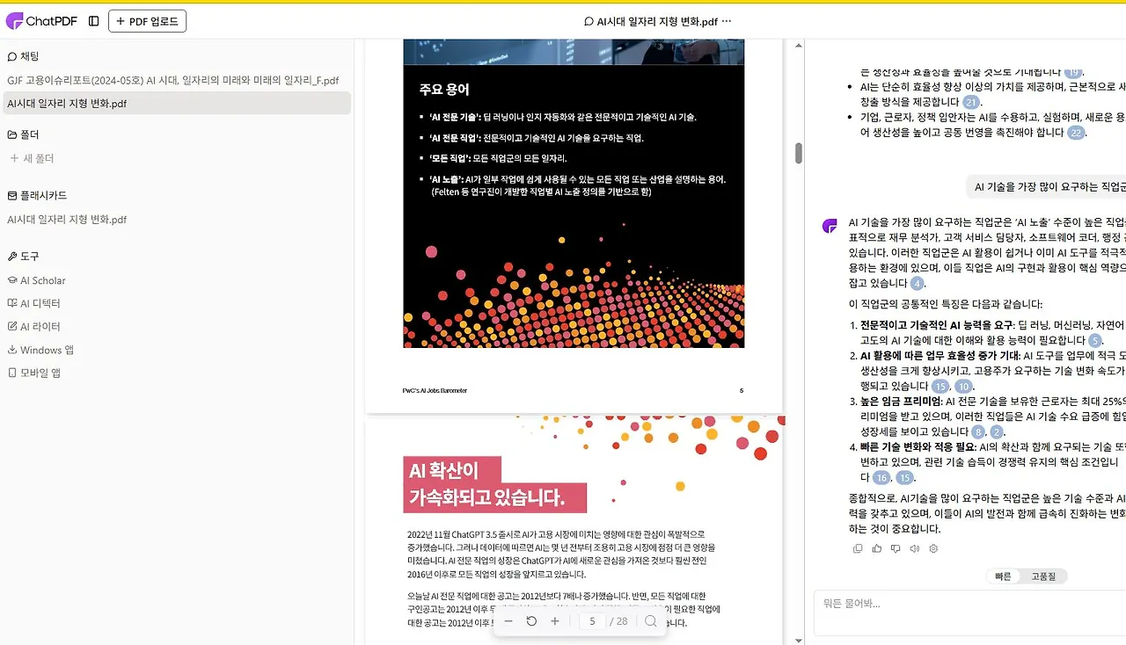Give the response a thumbs up
This screenshot has width=1126, height=645.
(x=876, y=548)
